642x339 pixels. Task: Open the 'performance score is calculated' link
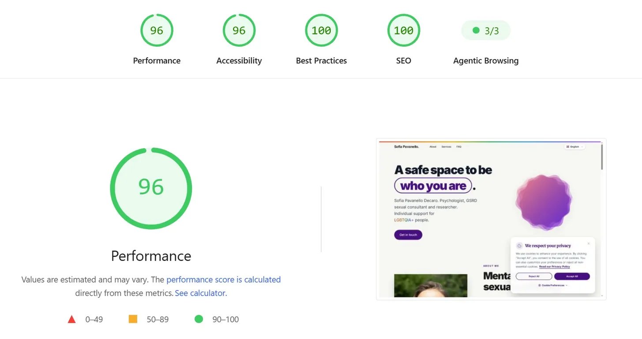[x=223, y=279]
